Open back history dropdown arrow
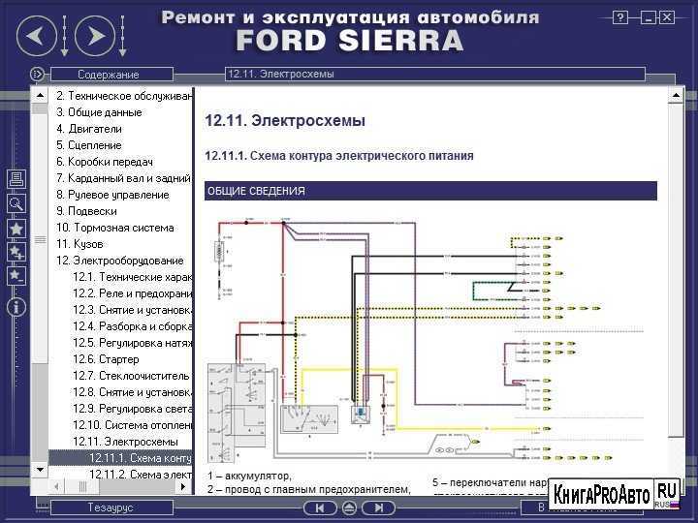Image resolution: width=698 pixels, height=523 pixels. 65,37
